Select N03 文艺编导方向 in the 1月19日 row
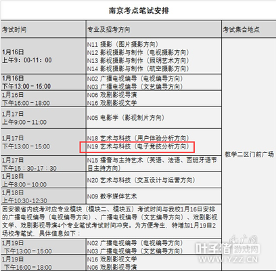Screen dimensions: 276x271 point(135,251)
